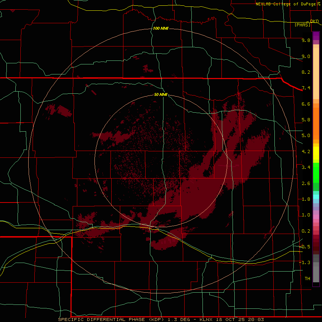Click the [PHAS] product label
Screen dimensions: 322x322
(302, 25)
